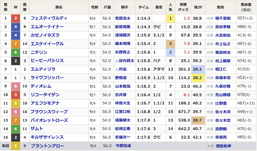
Task: Select horse アミフジモアナ link
Action: pos(45,103)
